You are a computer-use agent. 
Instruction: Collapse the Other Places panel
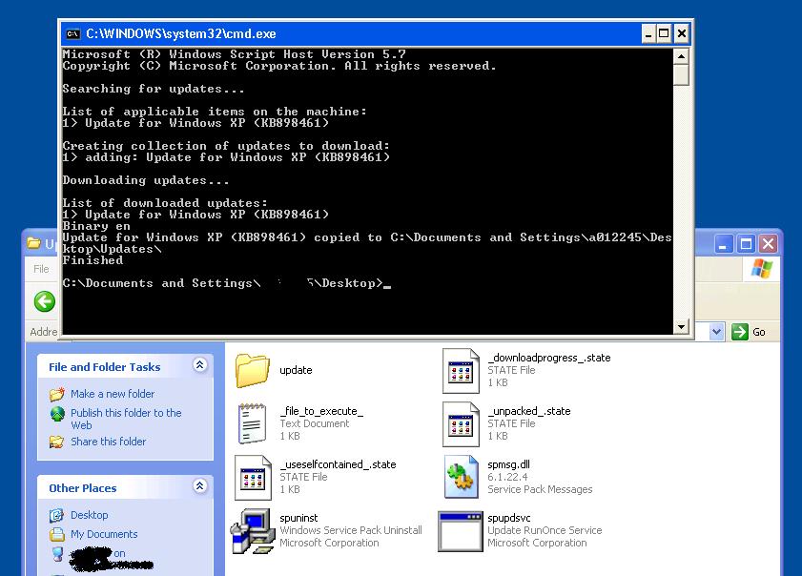pos(199,487)
